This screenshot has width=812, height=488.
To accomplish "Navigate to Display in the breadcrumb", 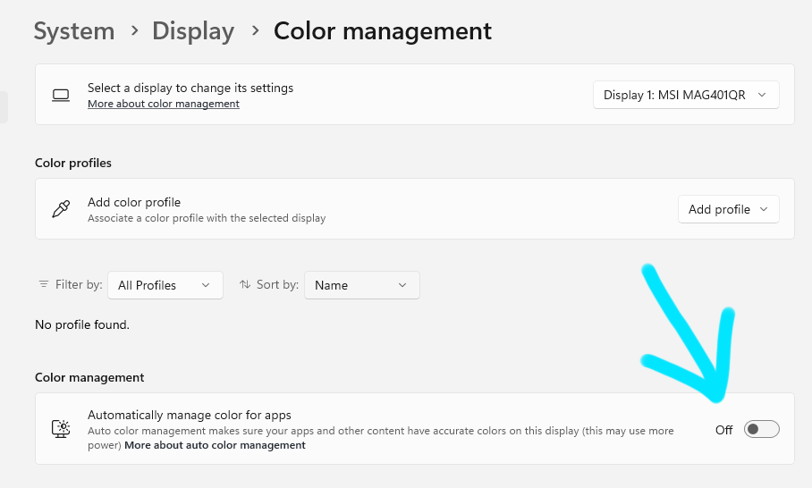I will point(193,31).
